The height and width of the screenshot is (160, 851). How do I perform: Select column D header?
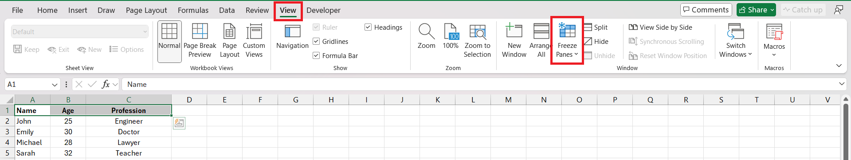pos(189,100)
